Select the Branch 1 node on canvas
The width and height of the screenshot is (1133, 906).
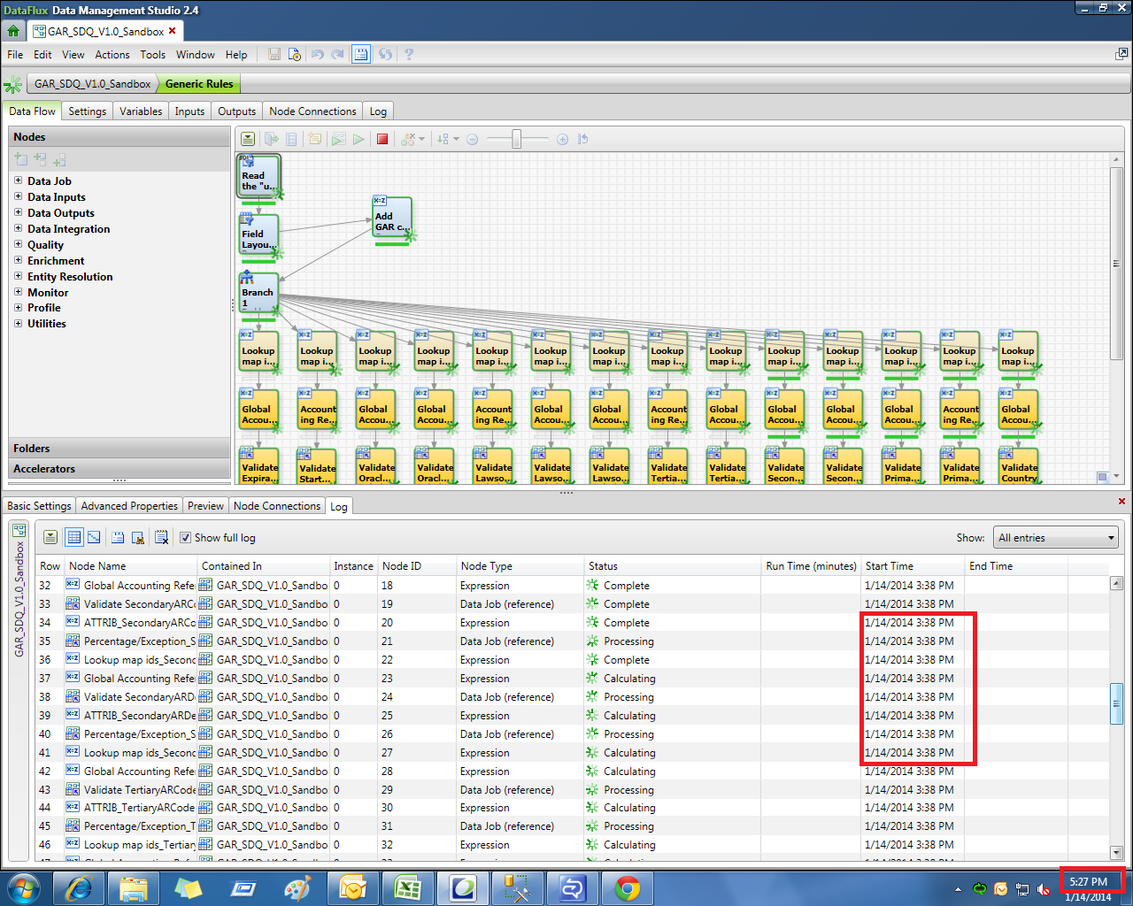(258, 294)
